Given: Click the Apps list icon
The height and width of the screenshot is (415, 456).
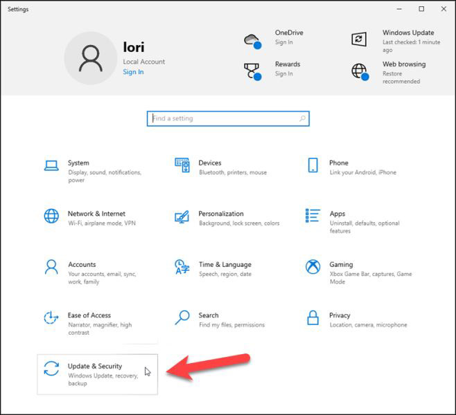Looking at the screenshot, I should coord(313,216).
